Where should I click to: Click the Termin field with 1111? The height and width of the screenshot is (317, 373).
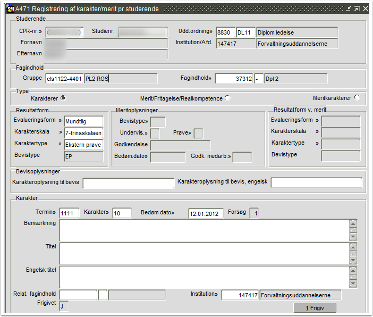coord(69,213)
